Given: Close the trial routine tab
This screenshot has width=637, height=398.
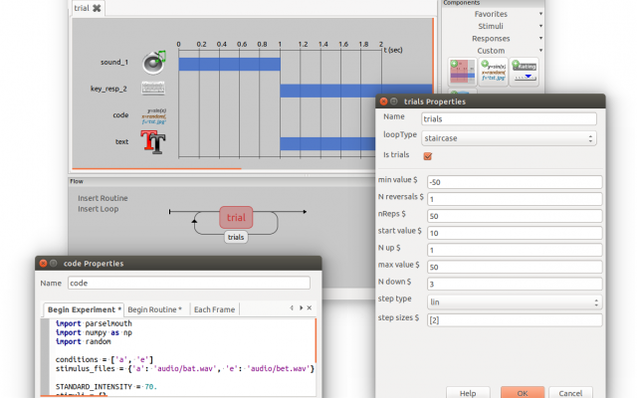Looking at the screenshot, I should coord(97,8).
